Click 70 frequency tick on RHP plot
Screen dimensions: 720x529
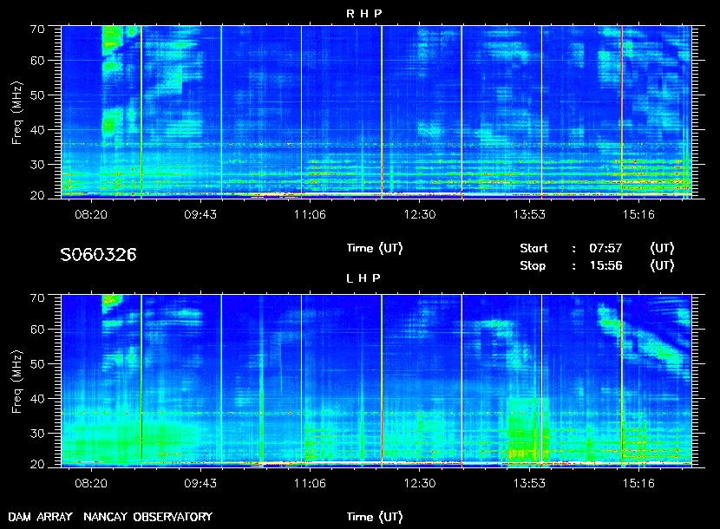pyautogui.click(x=37, y=29)
